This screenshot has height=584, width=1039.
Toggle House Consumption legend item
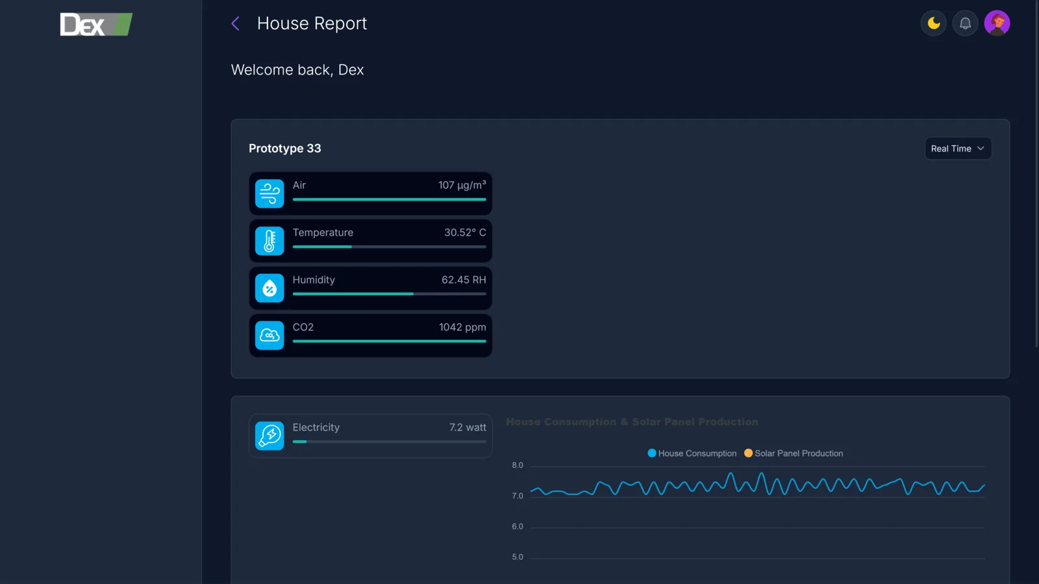click(x=692, y=454)
